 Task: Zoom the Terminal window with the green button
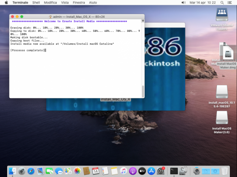click(22, 17)
